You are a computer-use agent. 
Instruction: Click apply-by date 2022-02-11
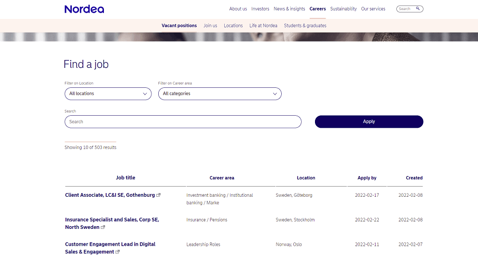[x=367, y=245]
